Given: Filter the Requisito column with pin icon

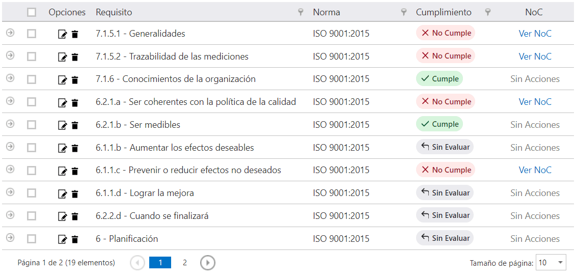Looking at the screenshot, I should 301,13.
